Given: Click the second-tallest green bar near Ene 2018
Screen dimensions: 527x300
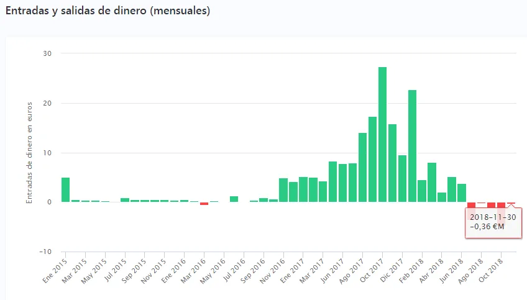Looking at the screenshot, I should click(412, 146).
